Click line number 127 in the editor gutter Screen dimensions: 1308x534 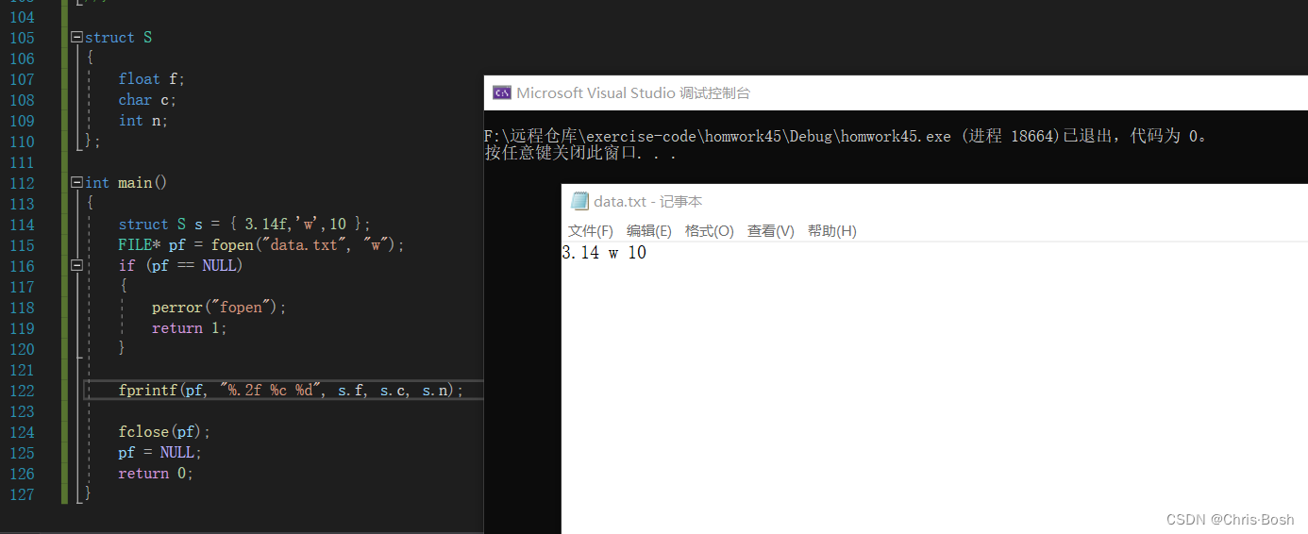pyautogui.click(x=21, y=494)
